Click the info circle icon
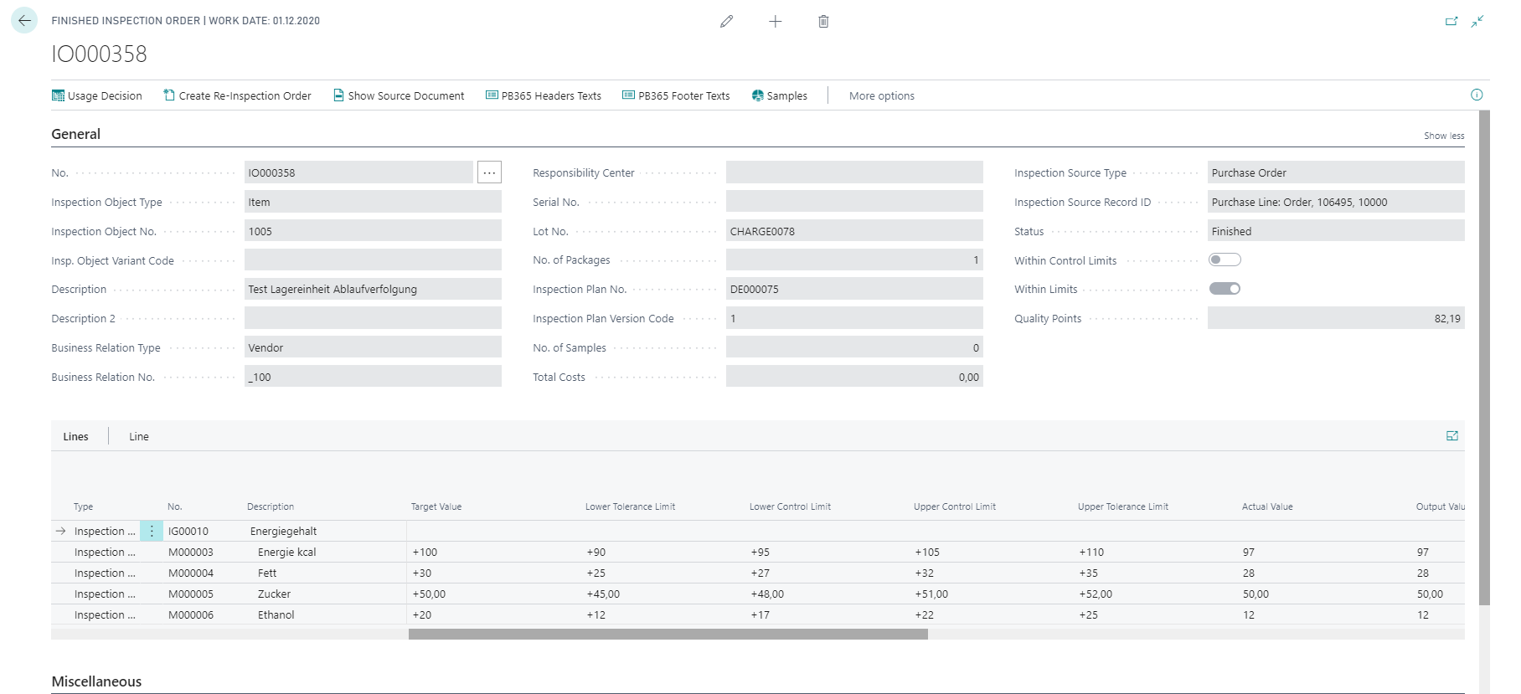This screenshot has width=1521, height=694. coord(1477,95)
